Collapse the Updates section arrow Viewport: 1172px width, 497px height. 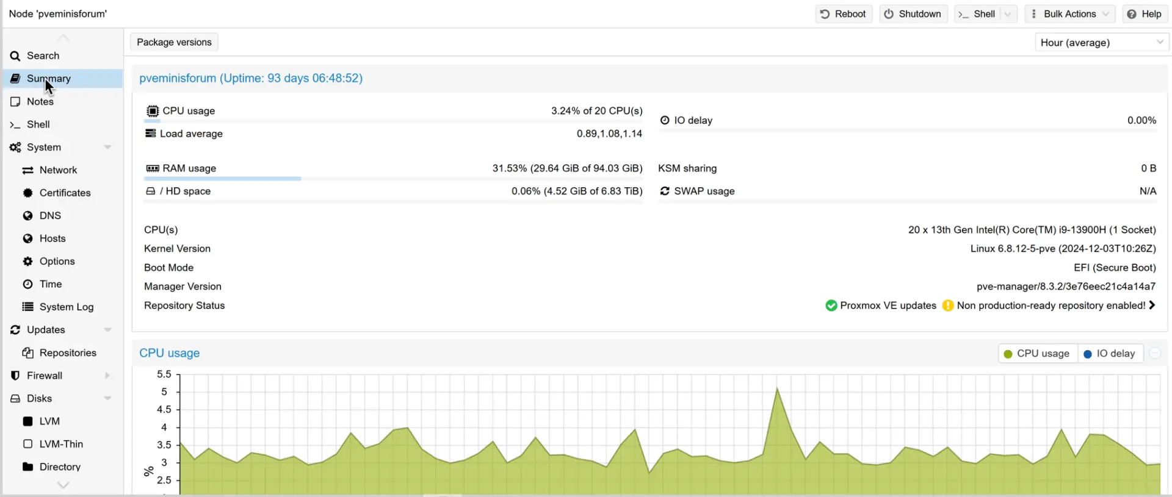[x=107, y=330]
